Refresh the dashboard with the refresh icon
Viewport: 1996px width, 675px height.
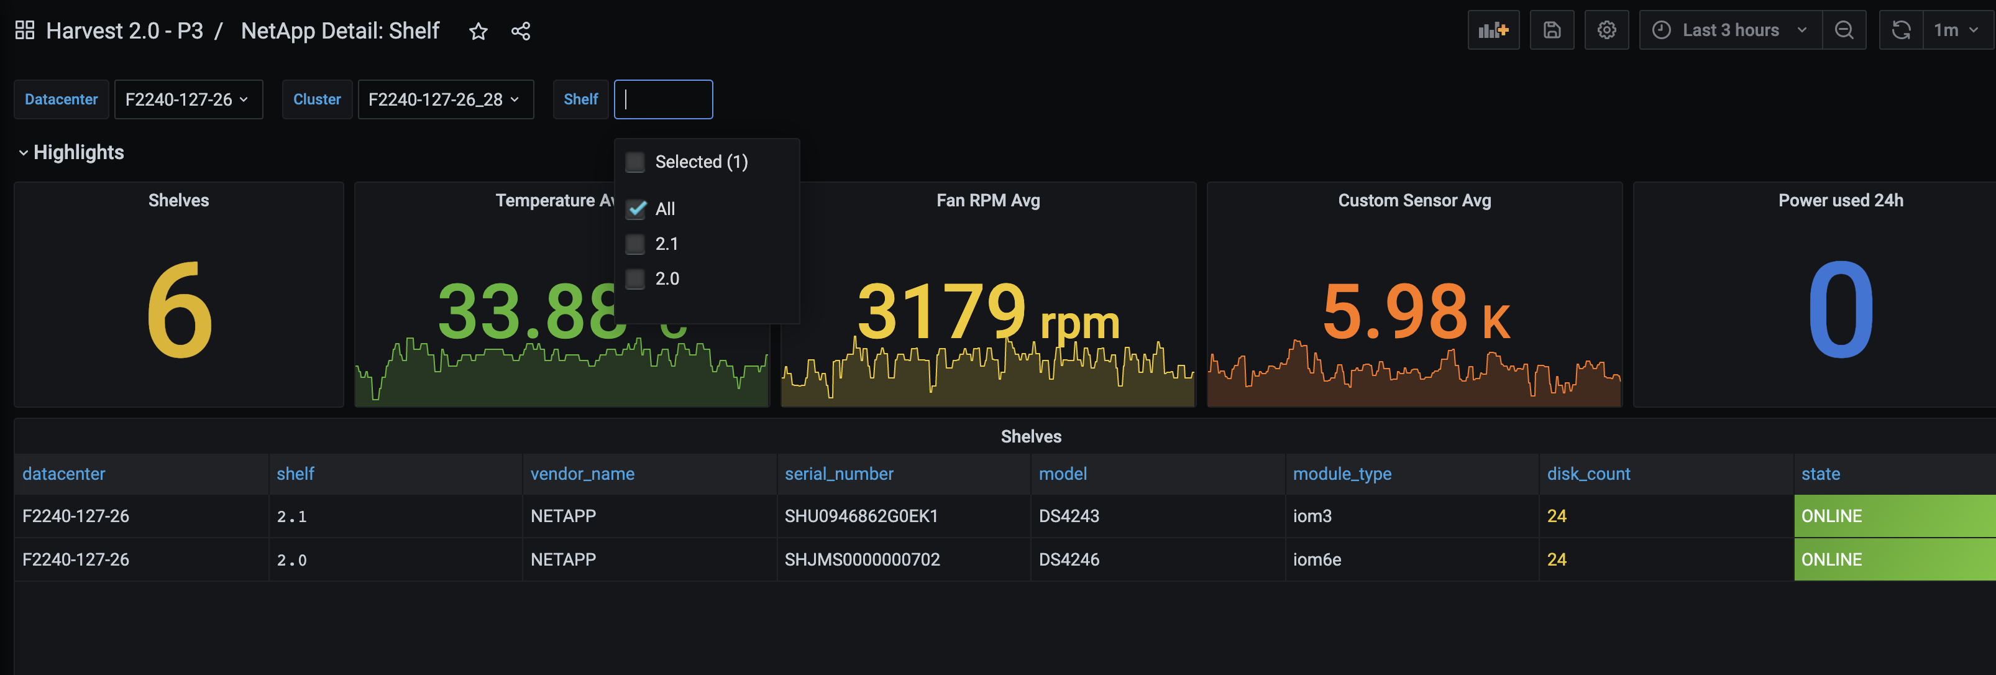tap(1901, 29)
